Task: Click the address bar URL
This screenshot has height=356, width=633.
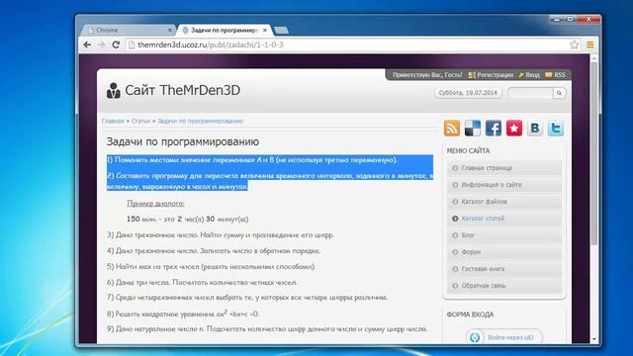Action: pos(211,44)
